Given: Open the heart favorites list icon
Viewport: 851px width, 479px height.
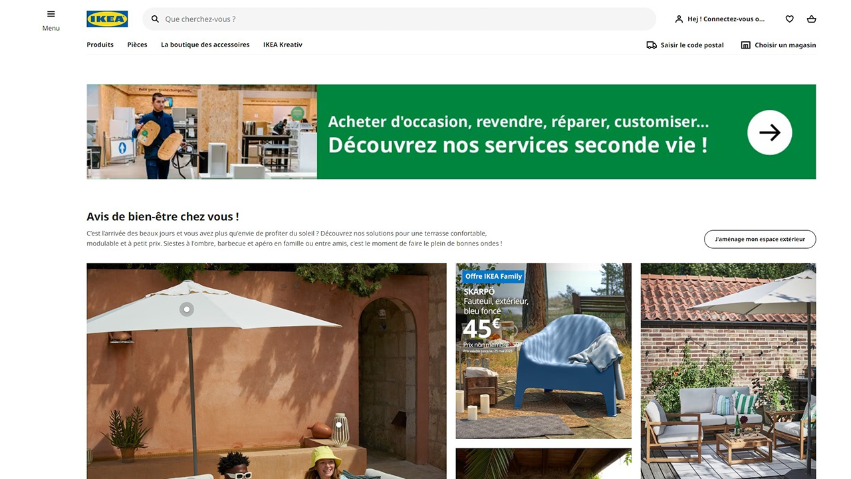Looking at the screenshot, I should (789, 19).
